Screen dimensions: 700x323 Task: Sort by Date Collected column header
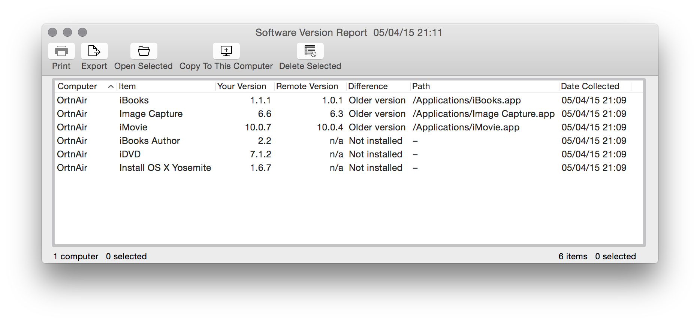coord(590,87)
